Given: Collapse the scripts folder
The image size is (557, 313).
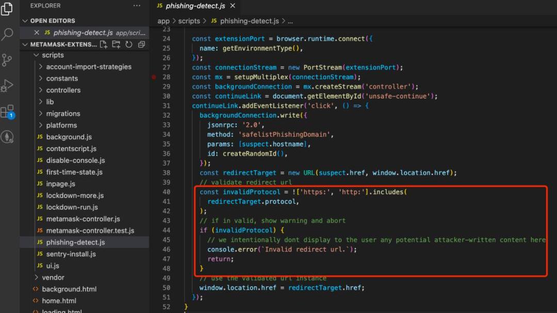Looking at the screenshot, I should 53,55.
